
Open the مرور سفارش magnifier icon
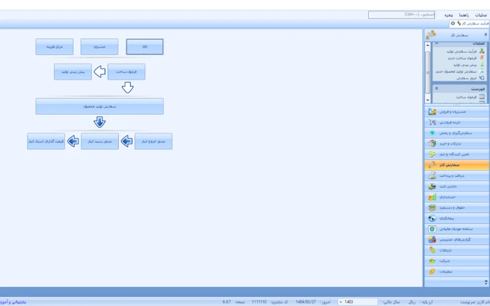(x=482, y=78)
